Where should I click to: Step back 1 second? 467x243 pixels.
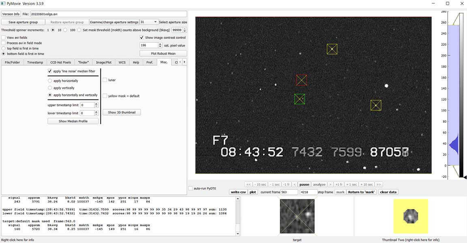(x=274, y=184)
